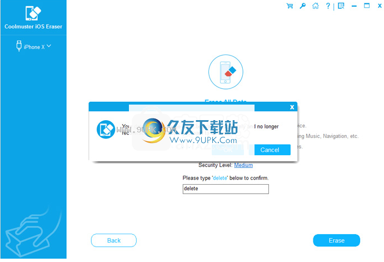Maximize the Coolmuster window
This screenshot has height=262, width=384.
pos(367,6)
